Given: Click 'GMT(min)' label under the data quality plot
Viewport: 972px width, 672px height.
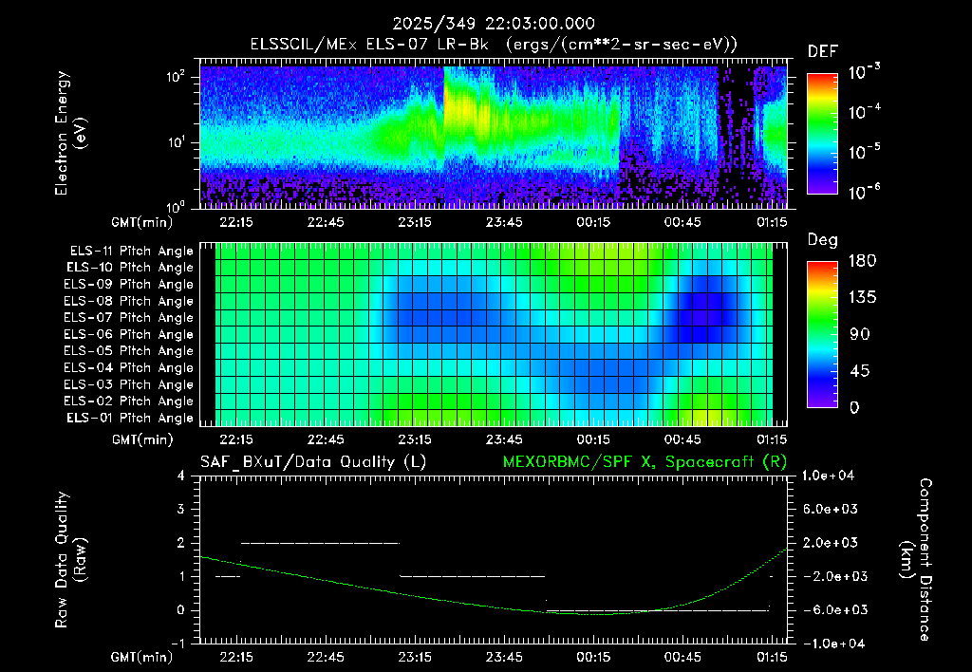Looking at the screenshot, I should click(142, 657).
